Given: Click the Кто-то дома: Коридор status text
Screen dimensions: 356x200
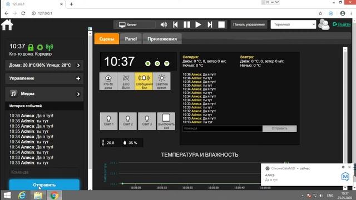Looking at the screenshot, I should click(x=31, y=54).
